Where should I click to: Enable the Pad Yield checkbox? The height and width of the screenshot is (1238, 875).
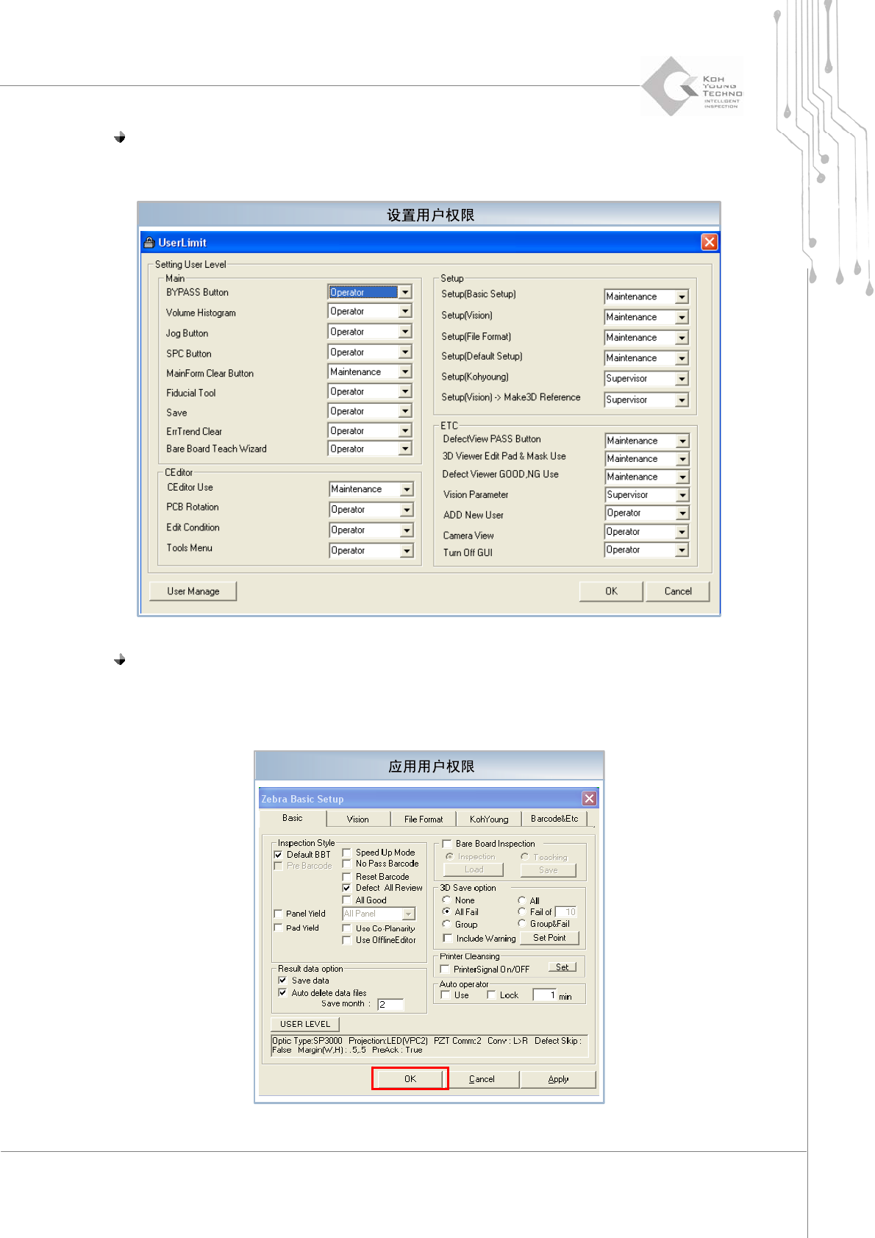click(x=279, y=928)
